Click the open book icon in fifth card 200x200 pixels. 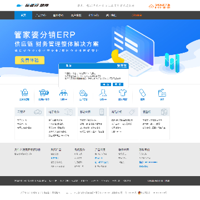tap(164, 112)
